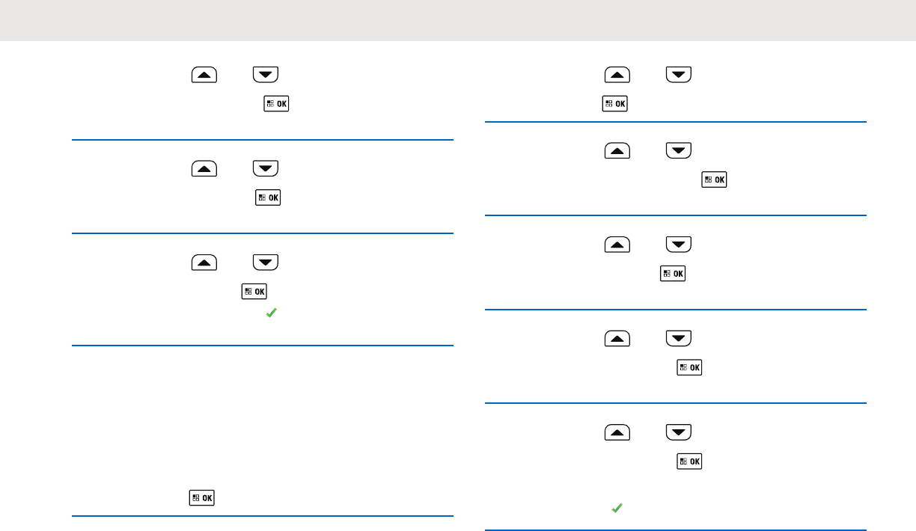
Task: Click the third OK icon in right column
Action: [673, 274]
